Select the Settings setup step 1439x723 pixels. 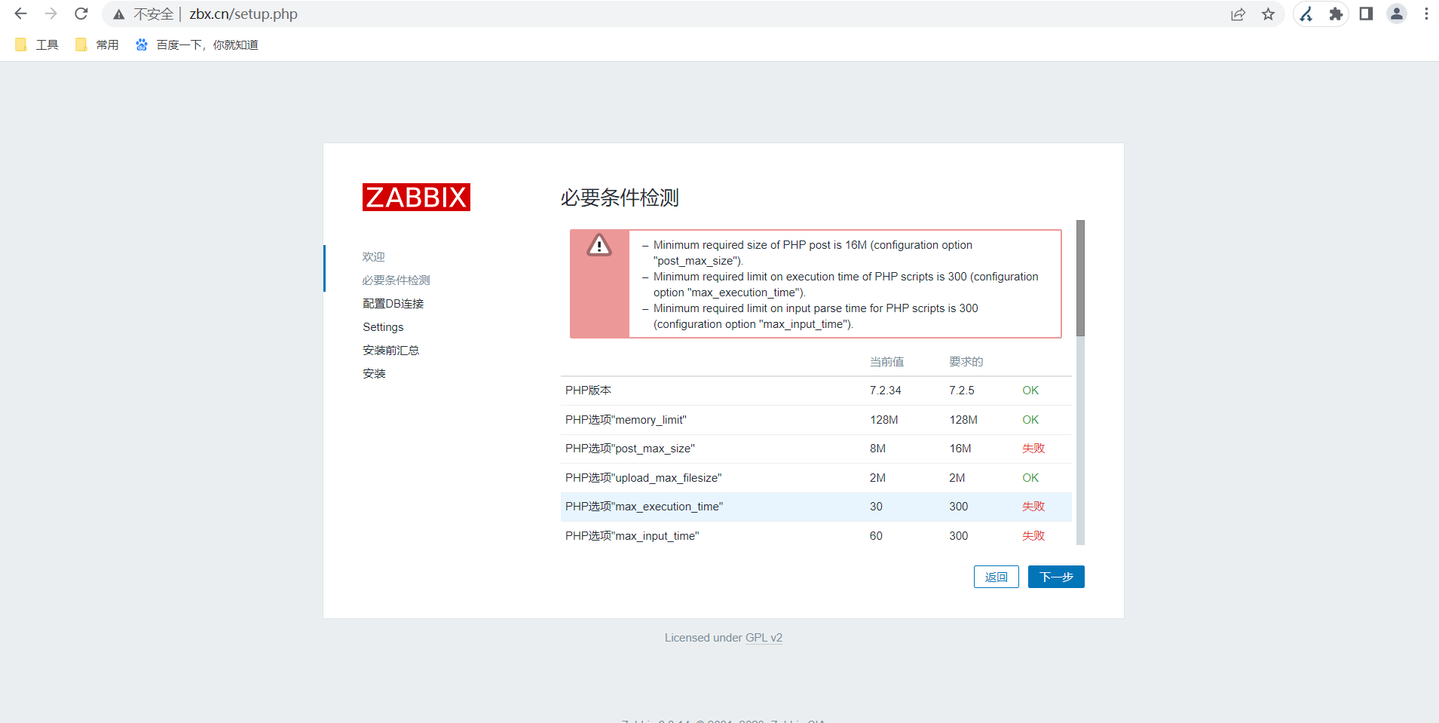(x=383, y=327)
